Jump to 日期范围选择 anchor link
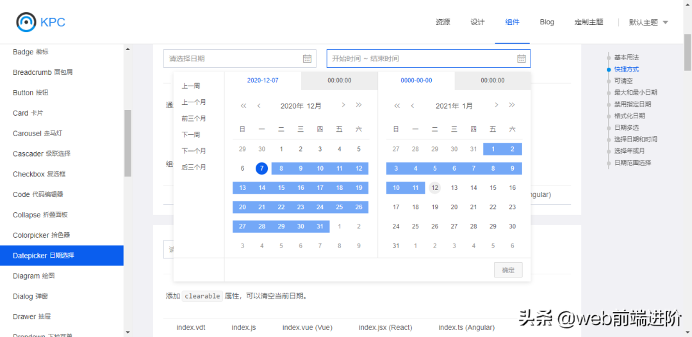Viewport: 692px width, 337px height. (632, 162)
